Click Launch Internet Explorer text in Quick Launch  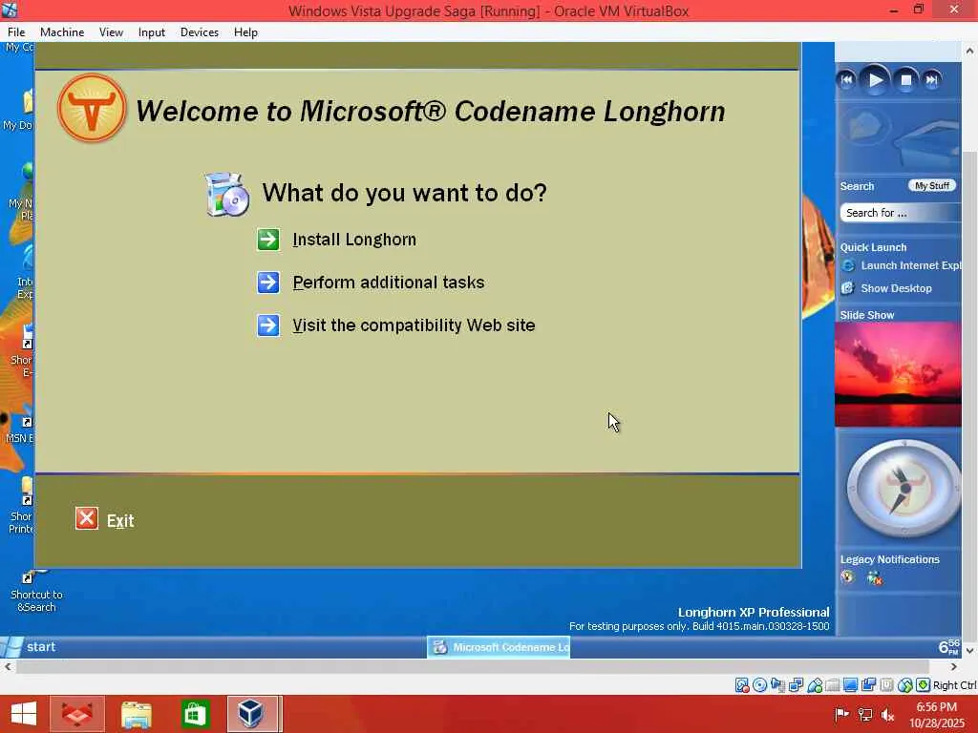point(910,265)
